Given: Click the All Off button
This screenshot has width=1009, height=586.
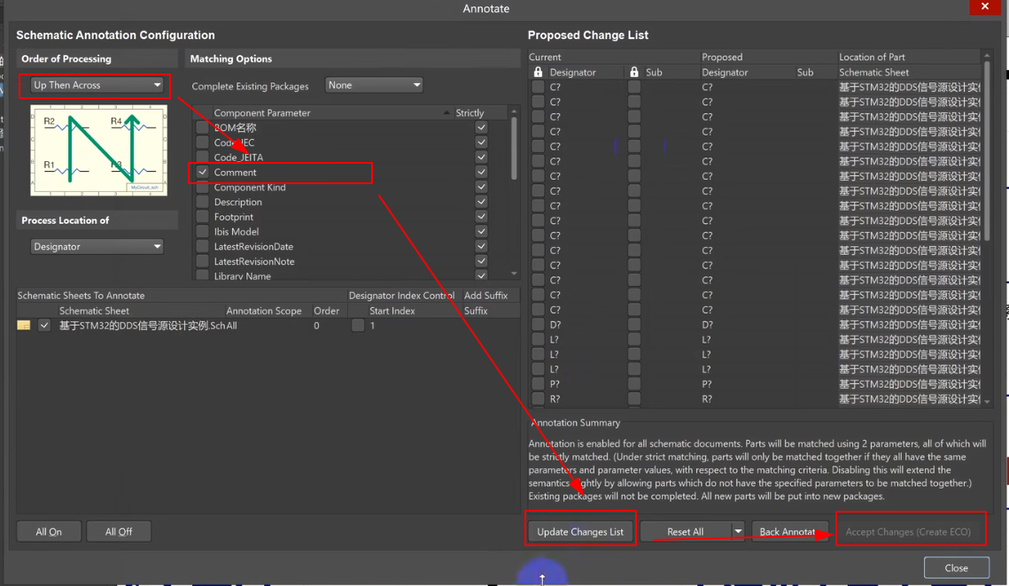Looking at the screenshot, I should (119, 531).
